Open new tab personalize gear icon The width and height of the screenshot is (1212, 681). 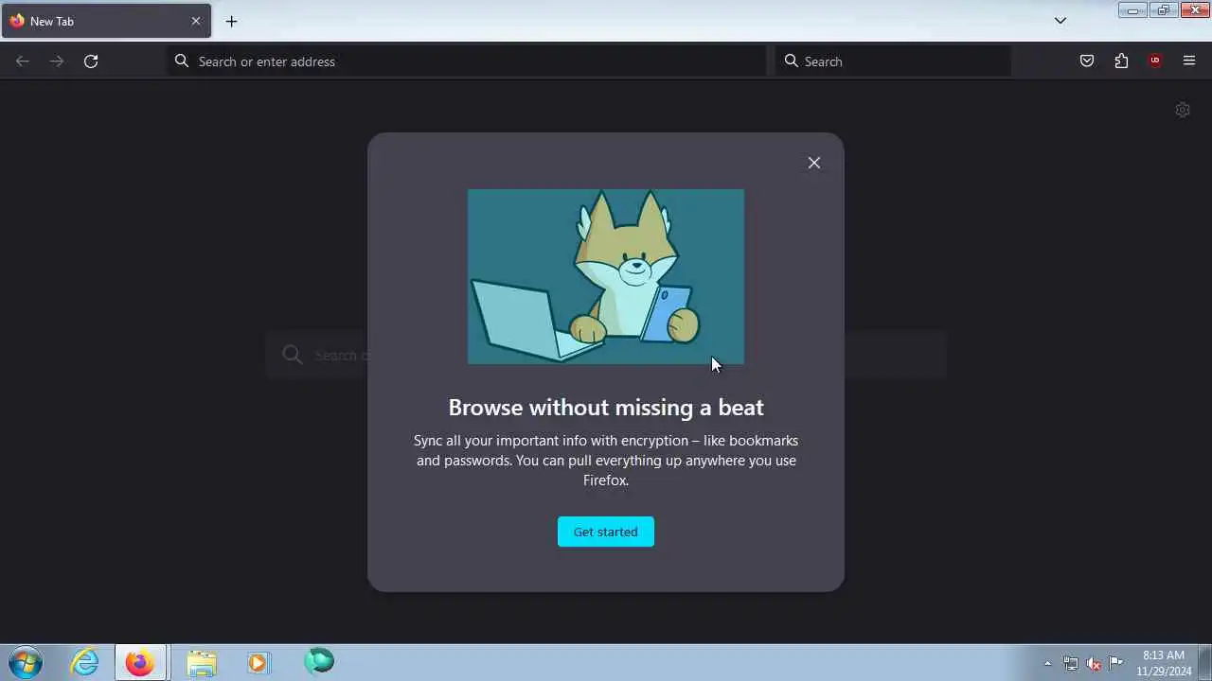click(1183, 110)
